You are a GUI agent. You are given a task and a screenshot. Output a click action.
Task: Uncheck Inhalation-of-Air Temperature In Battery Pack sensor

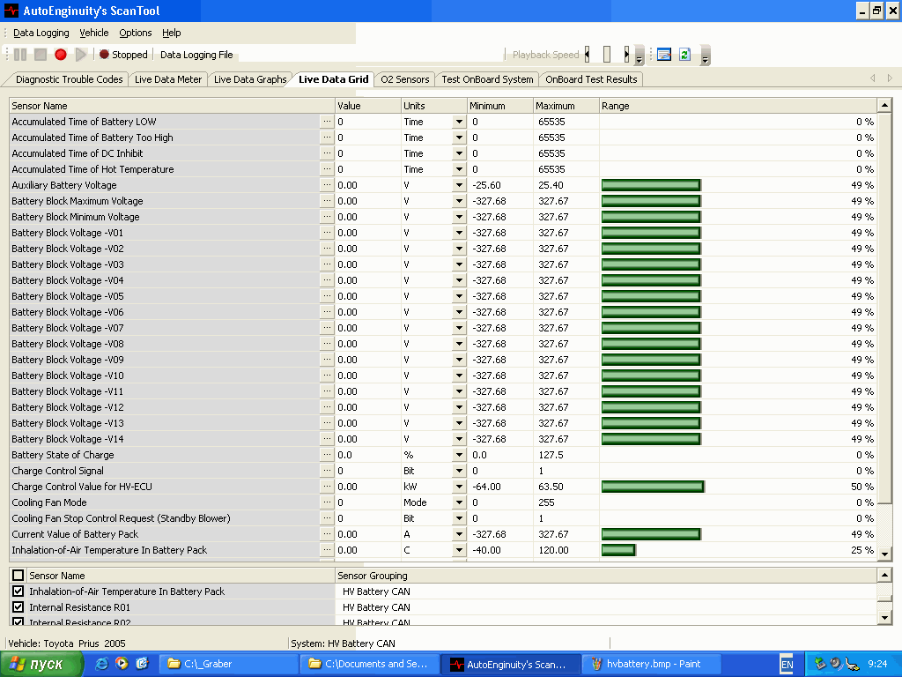click(18, 591)
